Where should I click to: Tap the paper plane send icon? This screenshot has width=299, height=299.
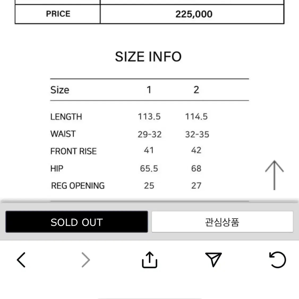[x=213, y=259]
